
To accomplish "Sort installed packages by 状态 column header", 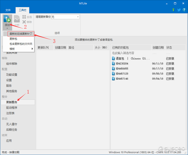I will tap(175, 47).
